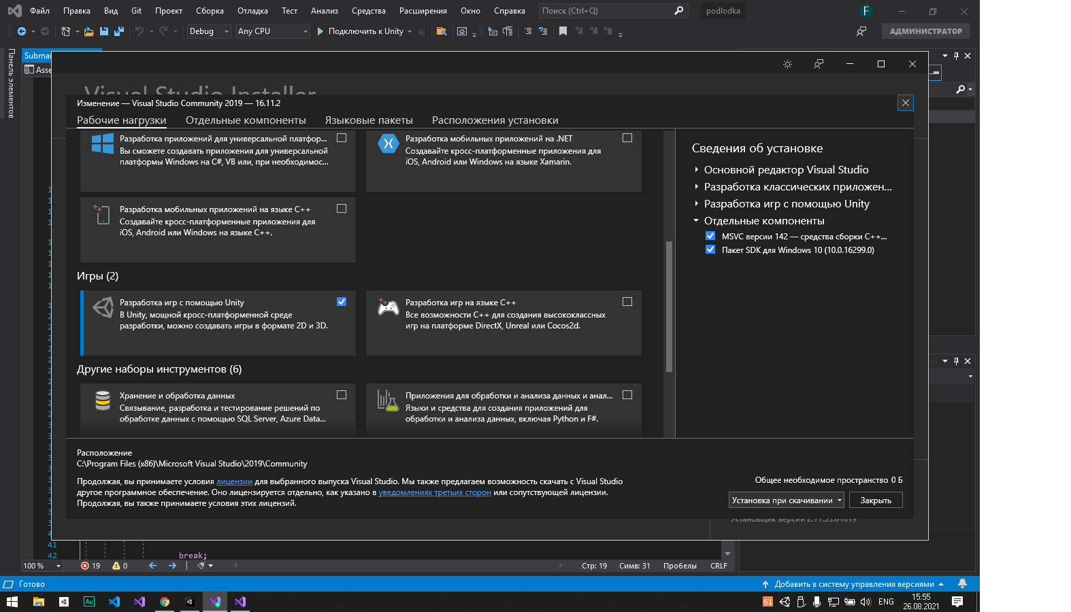Open Adobe Audition from taskbar
The width and height of the screenshot is (1071, 612).
(89, 602)
